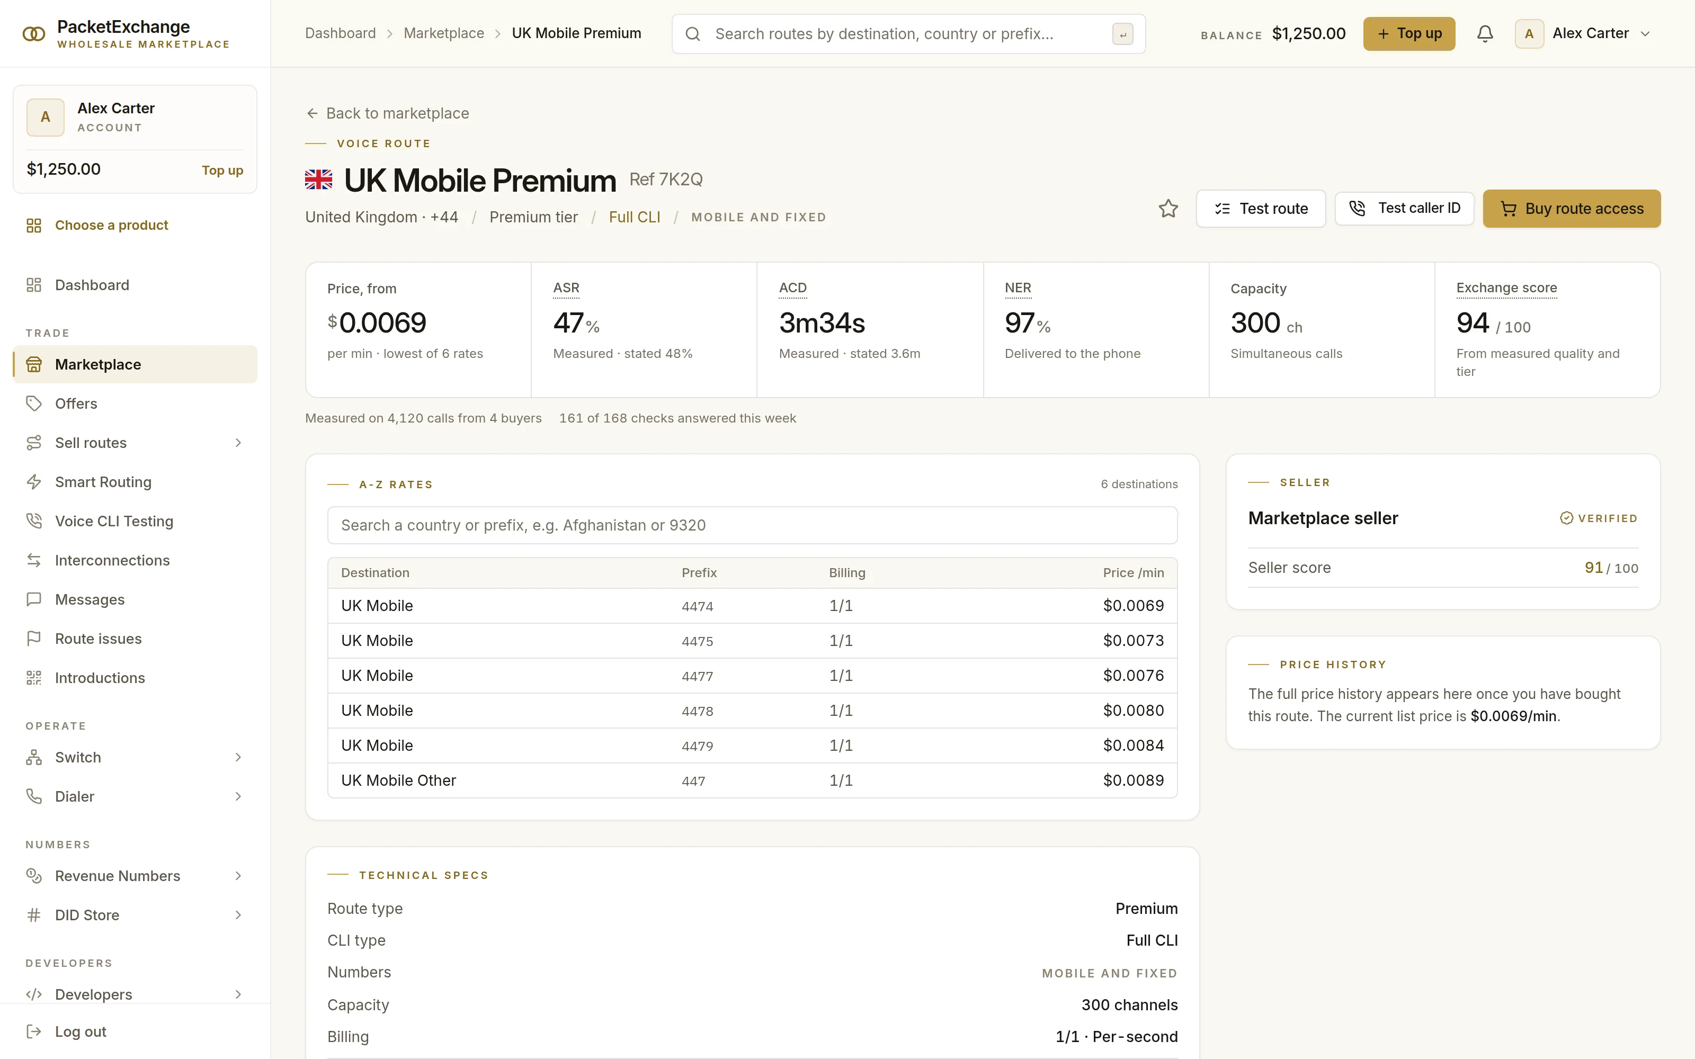Click the gold Top up button in header

click(x=1409, y=33)
